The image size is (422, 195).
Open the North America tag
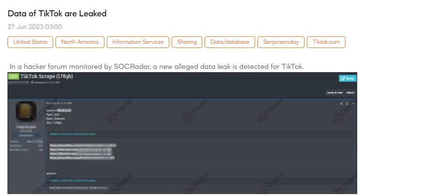[x=80, y=42]
